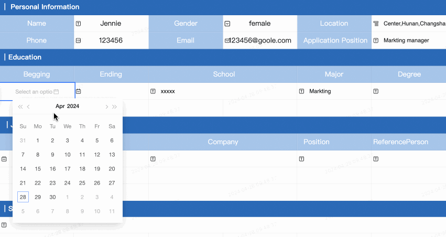446x237 pixels.
Task: Click the text icon in the Company cell
Action: [x=153, y=159]
